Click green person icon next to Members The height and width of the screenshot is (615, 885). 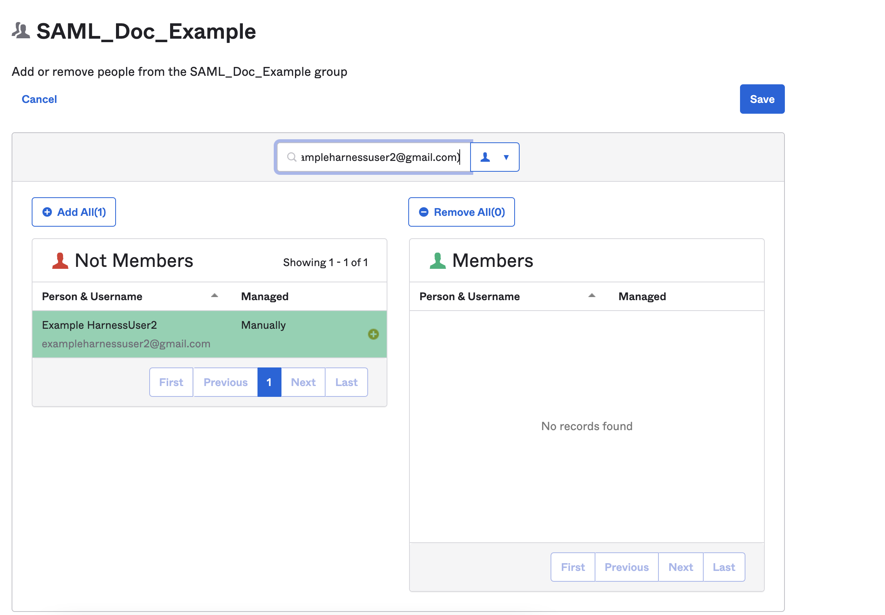(438, 261)
